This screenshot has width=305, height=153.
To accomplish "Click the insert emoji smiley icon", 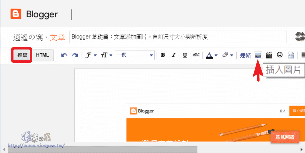I will coord(280,55).
